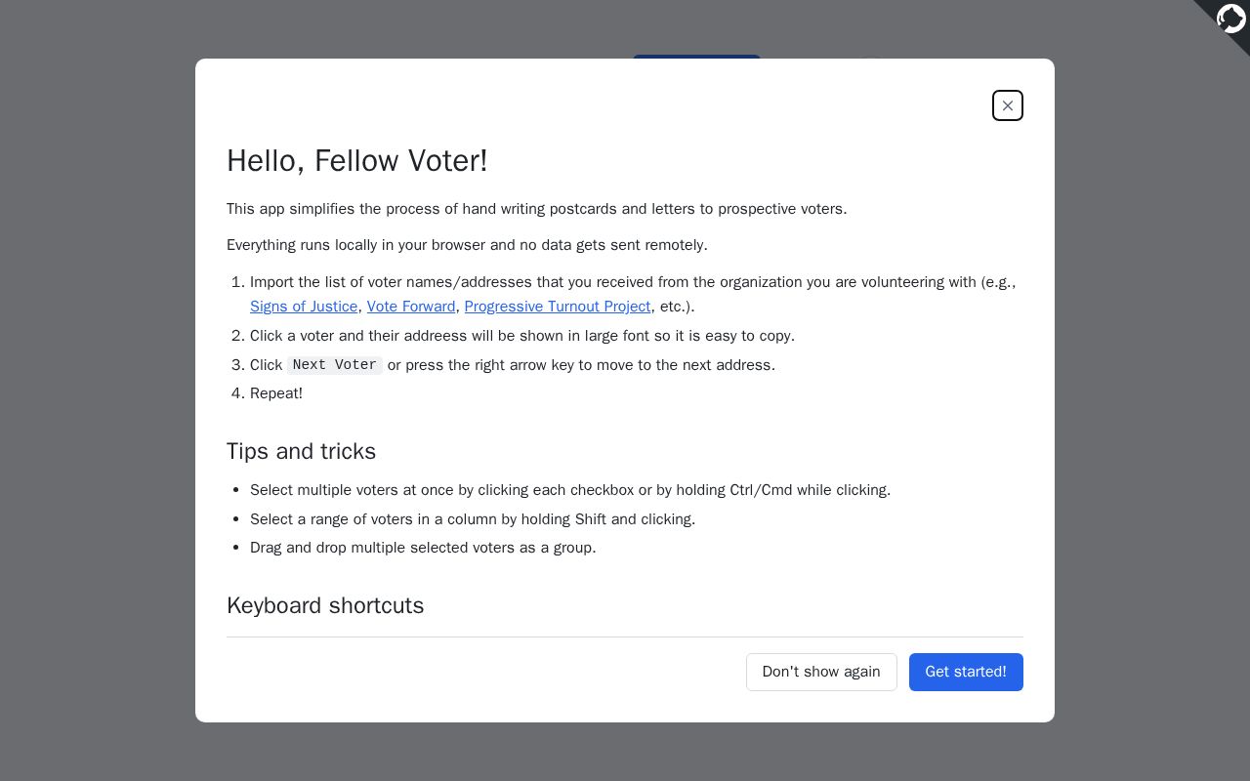Click the tip about selecting a range with Shift
1250x781 pixels.
pos(473,519)
